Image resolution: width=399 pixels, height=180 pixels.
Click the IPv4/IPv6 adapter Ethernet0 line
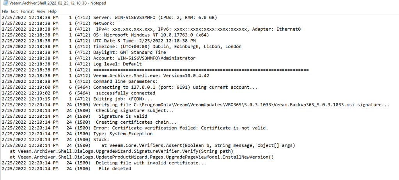195,29
